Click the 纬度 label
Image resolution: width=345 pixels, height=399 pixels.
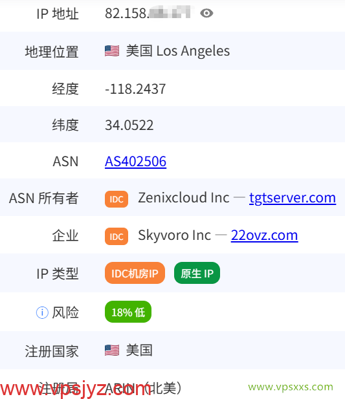[65, 125]
